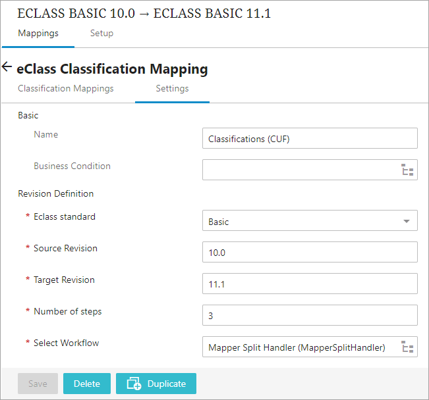Focus the Number of steps field
The height and width of the screenshot is (400, 429).
coord(310,315)
